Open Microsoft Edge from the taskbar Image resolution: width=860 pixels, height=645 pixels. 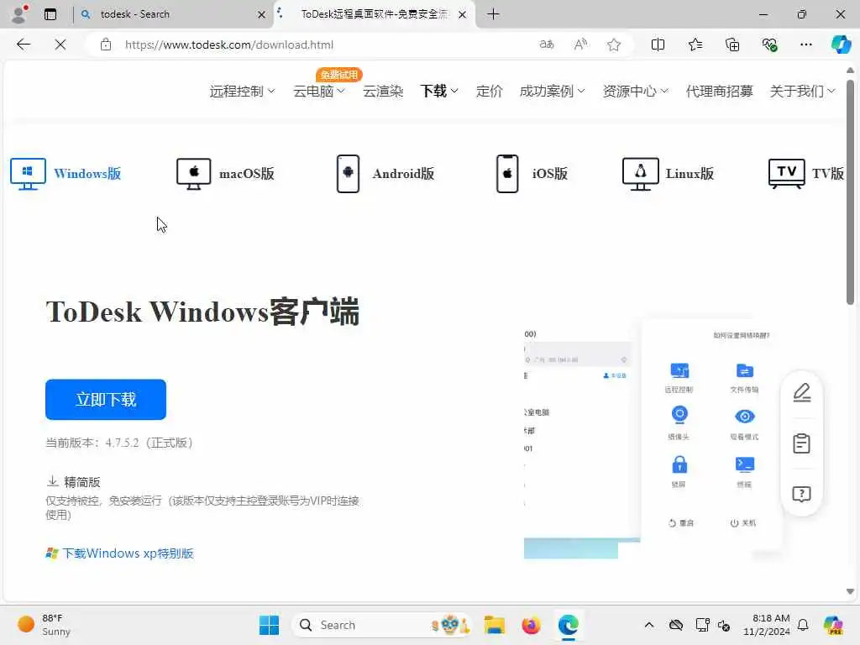(x=569, y=625)
